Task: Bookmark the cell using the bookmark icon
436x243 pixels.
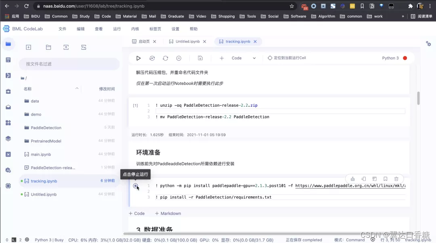Action: pyautogui.click(x=386, y=178)
